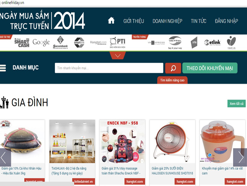This screenshot has width=247, height=186.
Task: Click the magnifier search button
Action: (x=173, y=68)
